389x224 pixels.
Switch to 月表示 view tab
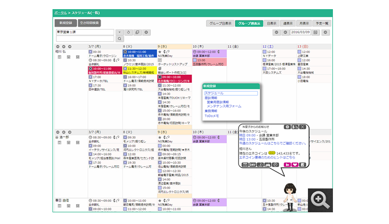tap(304, 23)
